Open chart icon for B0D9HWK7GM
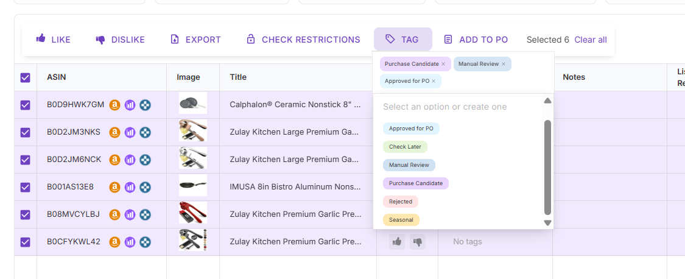685x279 pixels. click(130, 105)
